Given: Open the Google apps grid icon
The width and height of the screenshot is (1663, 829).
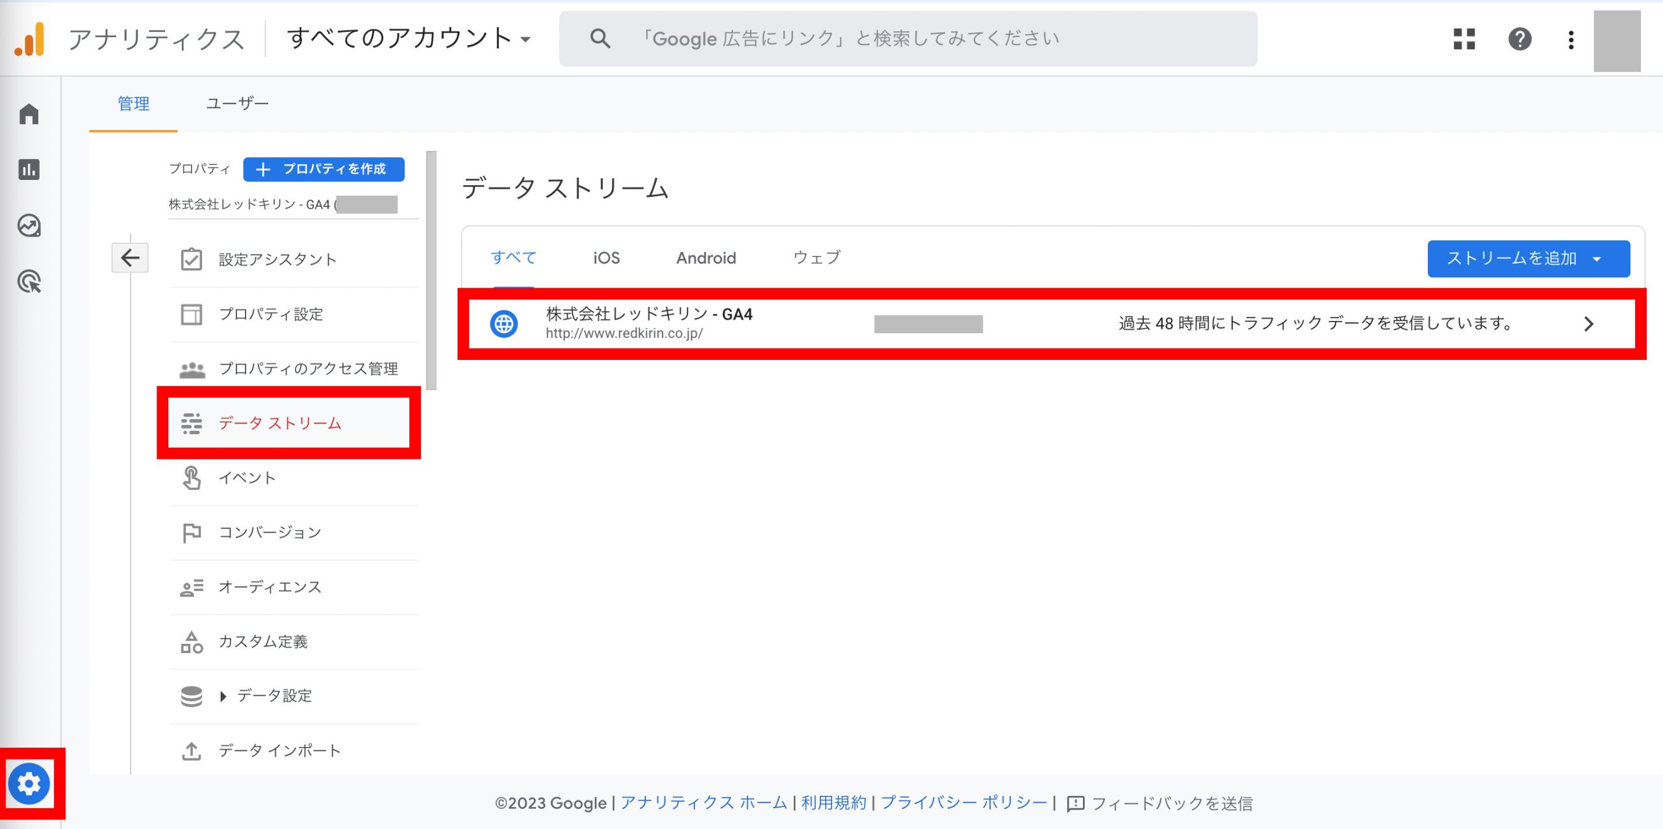Looking at the screenshot, I should pyautogui.click(x=1464, y=39).
